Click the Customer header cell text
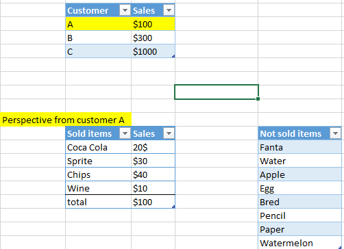Screen dimensions: 344x249 (88, 10)
